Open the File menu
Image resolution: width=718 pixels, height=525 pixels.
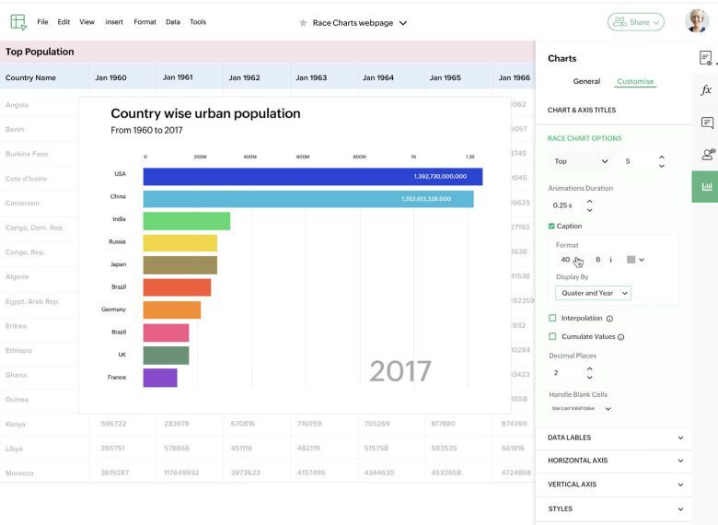click(x=42, y=22)
